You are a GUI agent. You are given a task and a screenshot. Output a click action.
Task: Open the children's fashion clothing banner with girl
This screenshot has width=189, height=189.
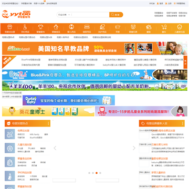point(141,111)
